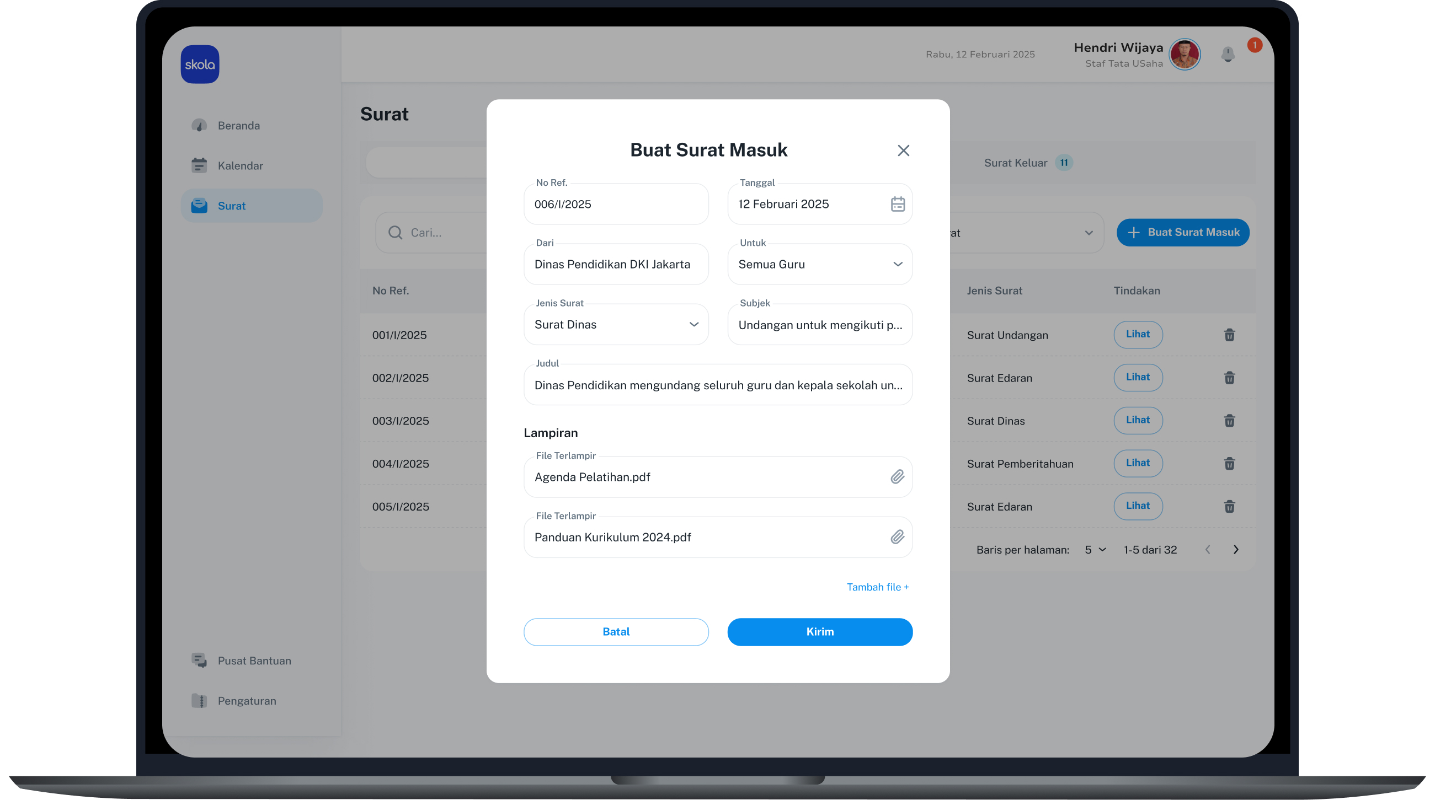
Task: Go to next page of letters
Action: tap(1236, 550)
